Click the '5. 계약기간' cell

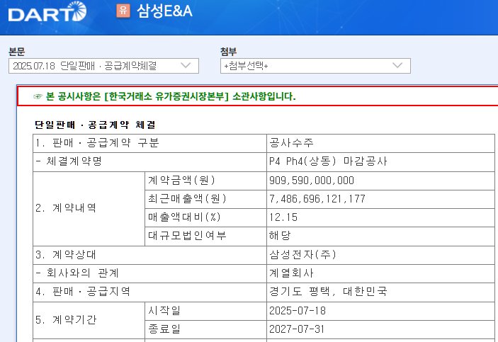(x=89, y=320)
